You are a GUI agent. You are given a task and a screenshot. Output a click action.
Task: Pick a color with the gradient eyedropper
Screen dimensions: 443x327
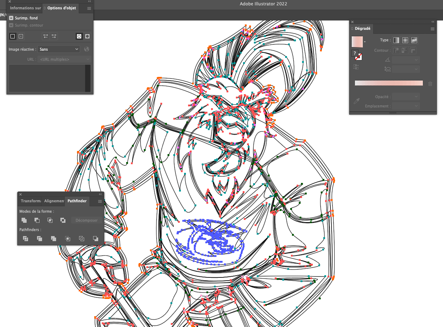click(357, 101)
